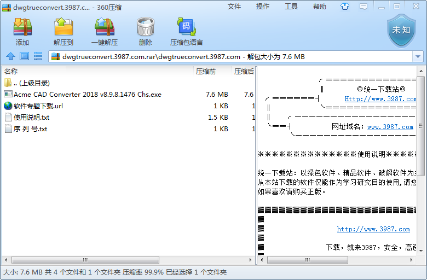
Task: Click the preview pane horizontal scrollbar thumb
Action: pyautogui.click(x=308, y=260)
